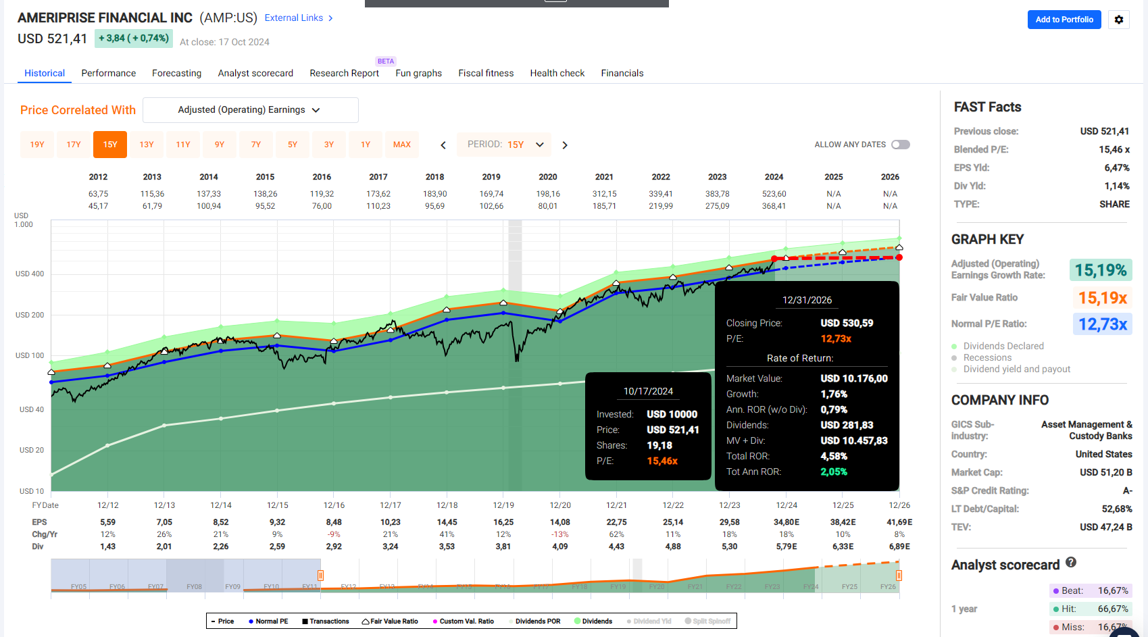This screenshot has height=637, width=1148.
Task: Click Add to Portfolio button
Action: point(1064,20)
